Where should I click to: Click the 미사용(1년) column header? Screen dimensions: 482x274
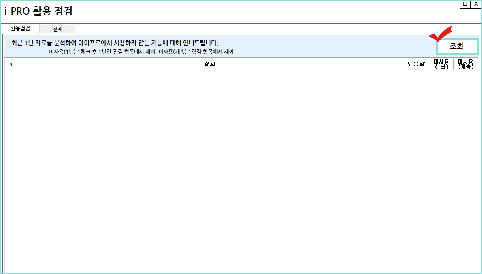pos(441,64)
